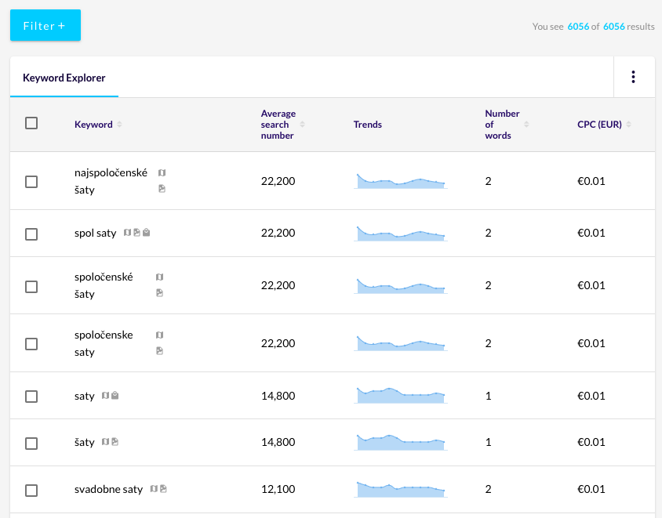Click map icon next to 'svadobne saty'
This screenshot has width=662, height=518.
[x=154, y=489]
